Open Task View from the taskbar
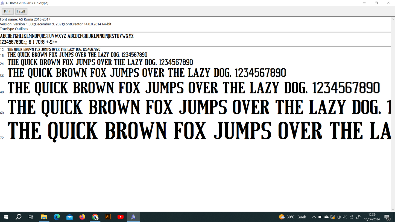Image resolution: width=395 pixels, height=222 pixels. point(31,217)
